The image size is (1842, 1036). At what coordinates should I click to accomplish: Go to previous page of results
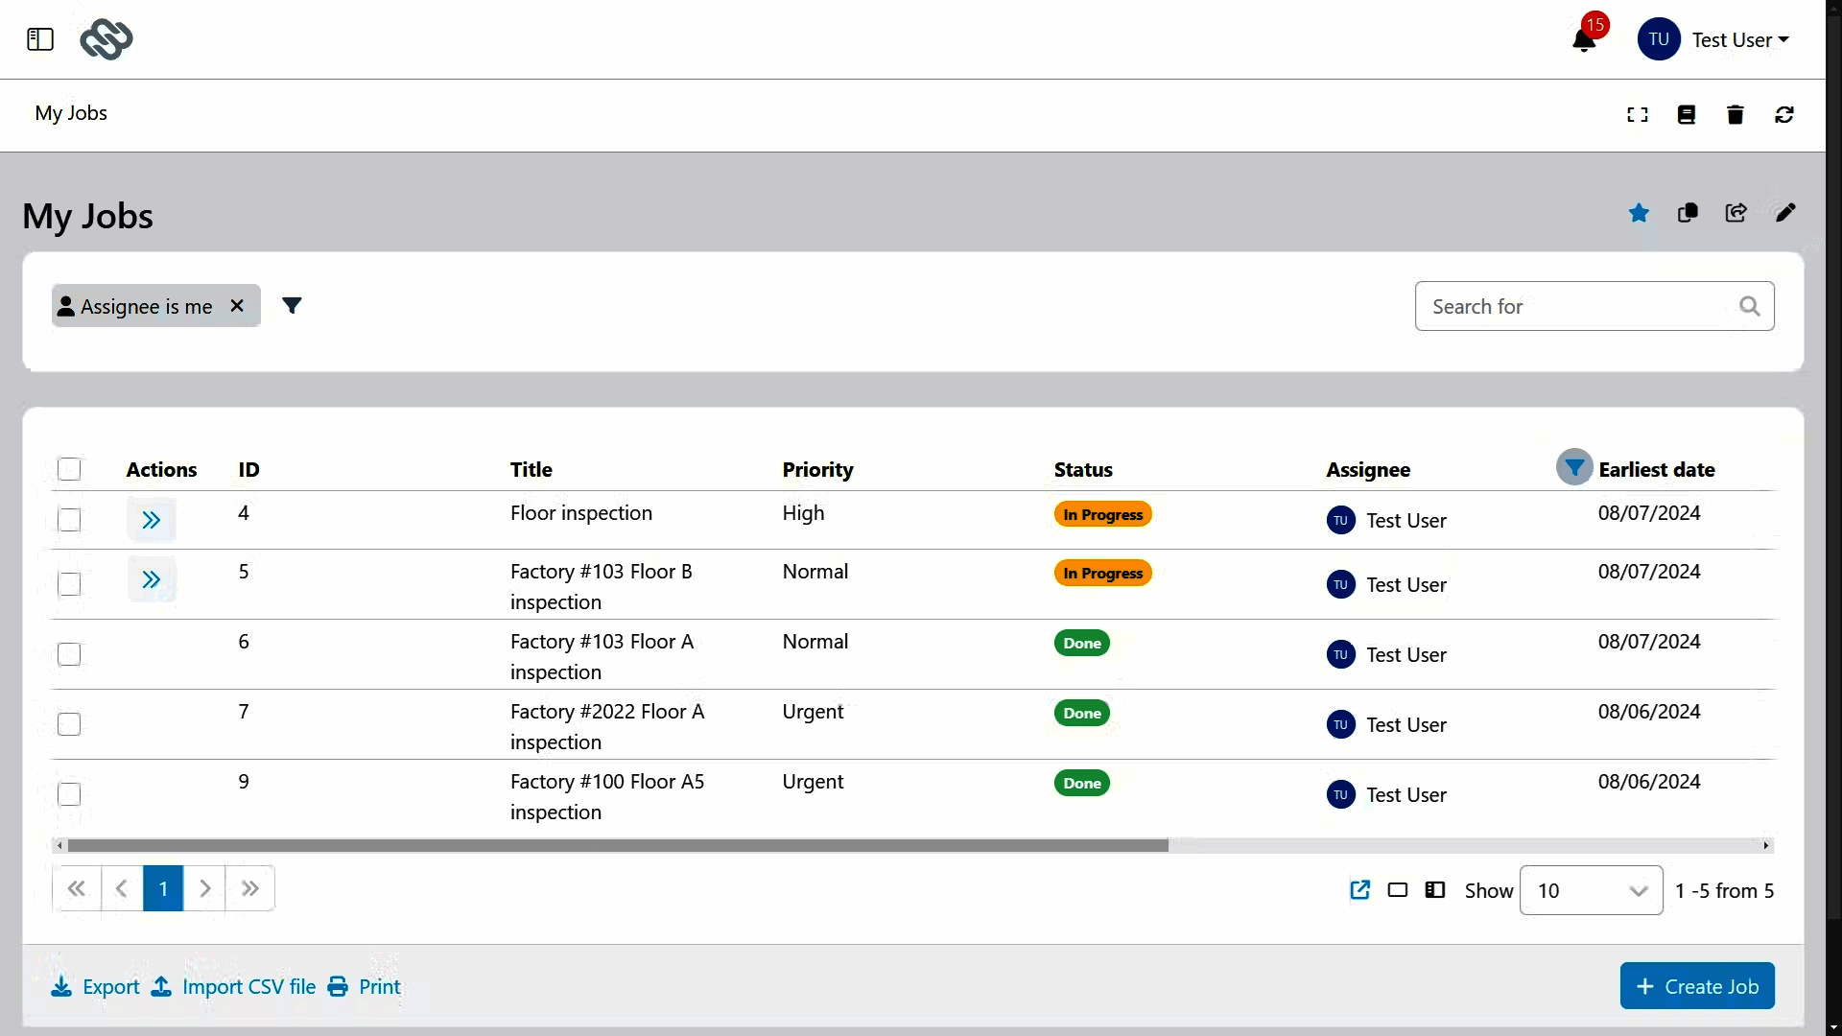(x=122, y=888)
